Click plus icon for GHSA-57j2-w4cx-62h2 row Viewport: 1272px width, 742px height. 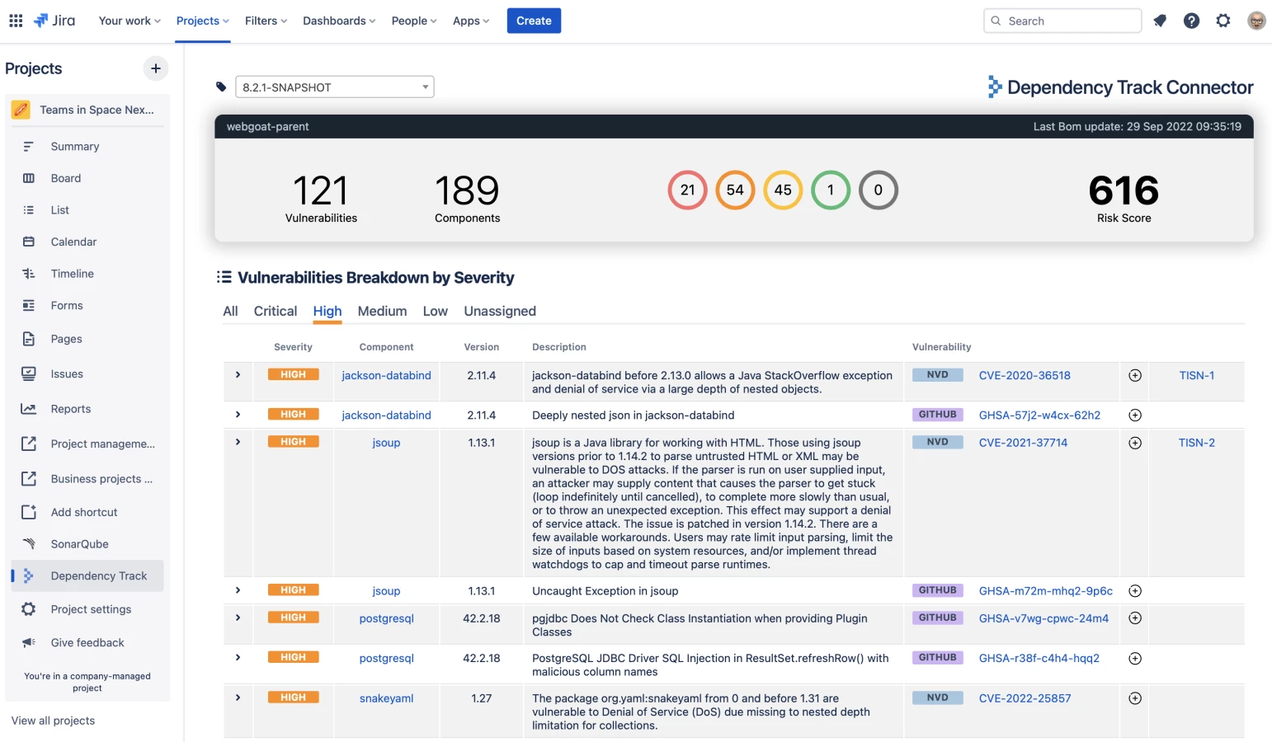click(x=1135, y=416)
